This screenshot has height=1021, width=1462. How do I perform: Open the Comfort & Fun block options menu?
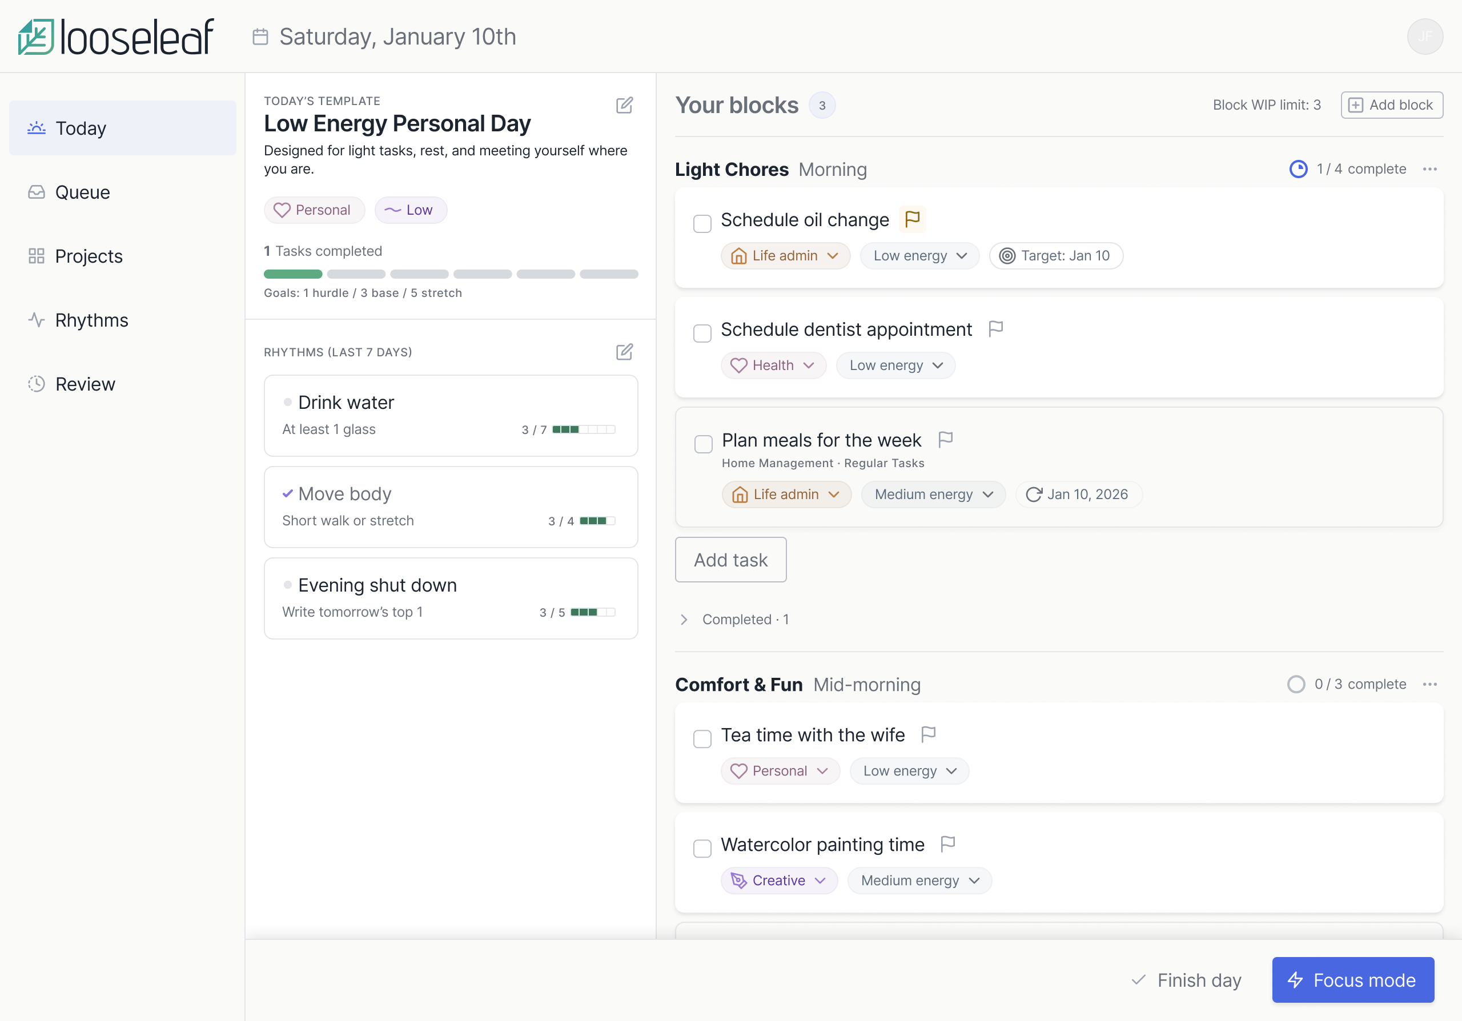[x=1429, y=684]
